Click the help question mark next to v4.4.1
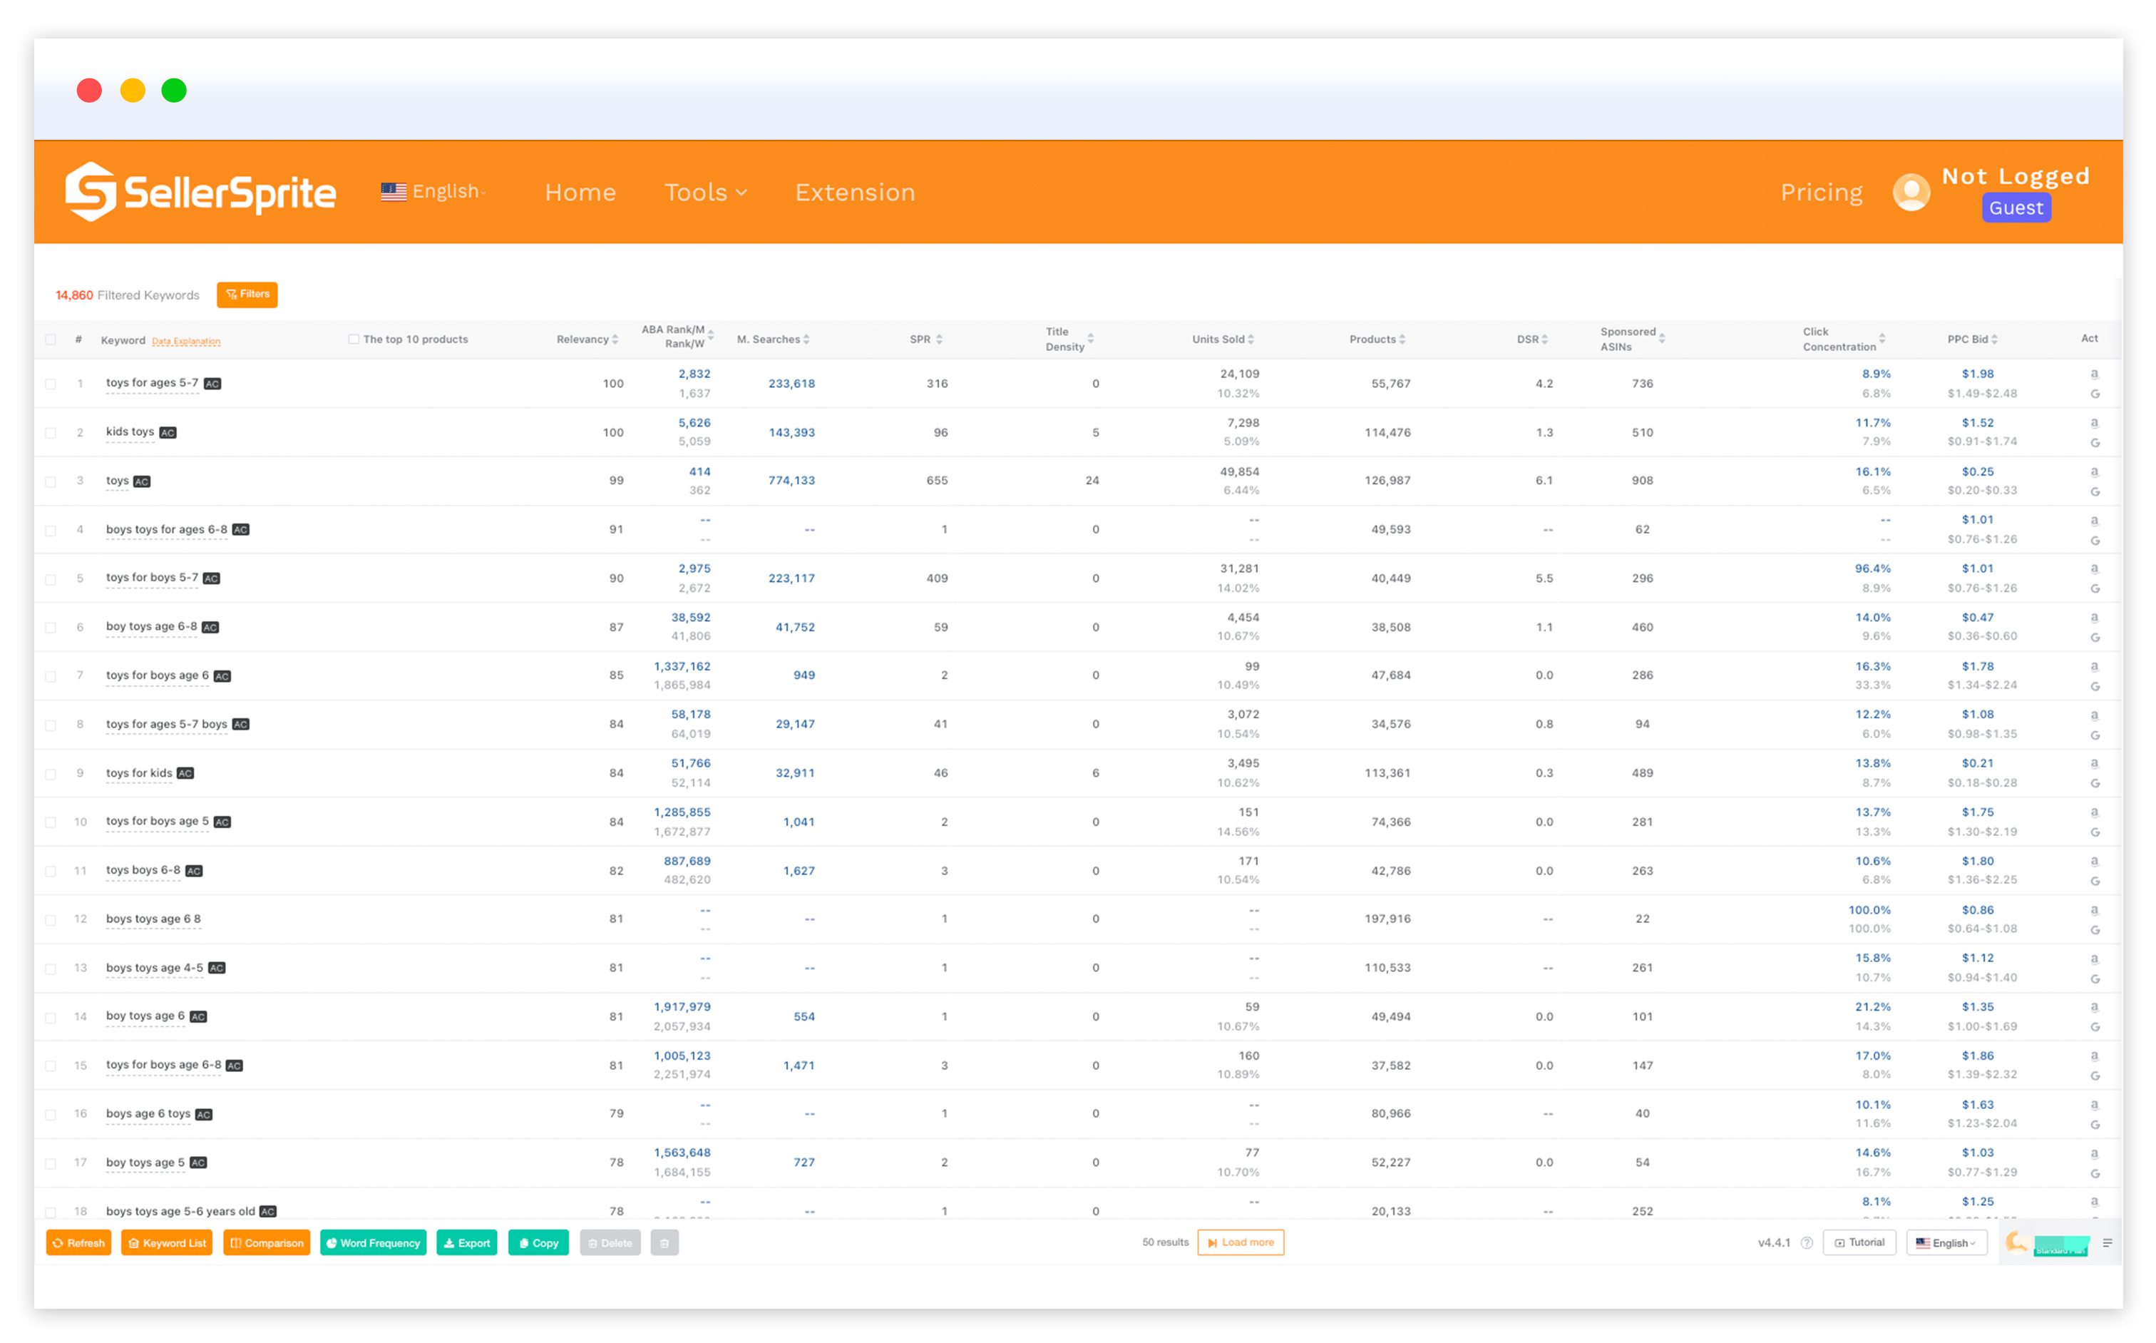The width and height of the screenshot is (2156, 1343). click(x=1806, y=1242)
